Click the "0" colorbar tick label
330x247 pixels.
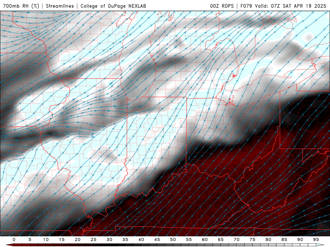click(14, 240)
